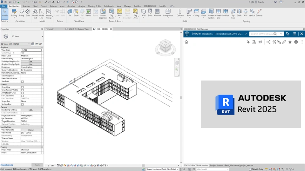Select the Tag Room tool
The width and height of the screenshot is (305, 171).
112,14
